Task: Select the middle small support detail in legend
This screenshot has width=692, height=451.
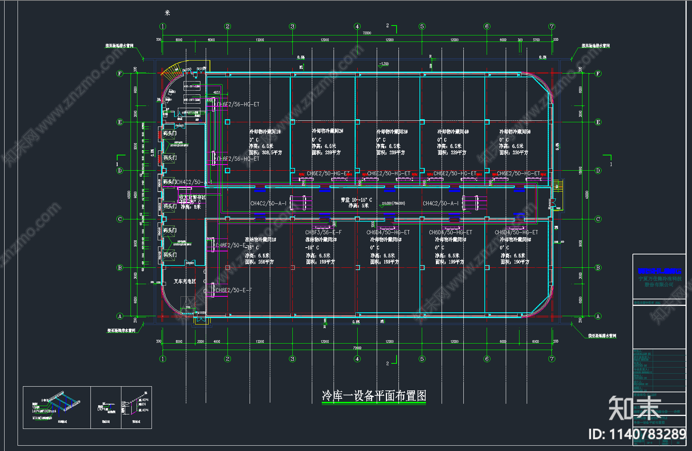Action: coord(106,407)
